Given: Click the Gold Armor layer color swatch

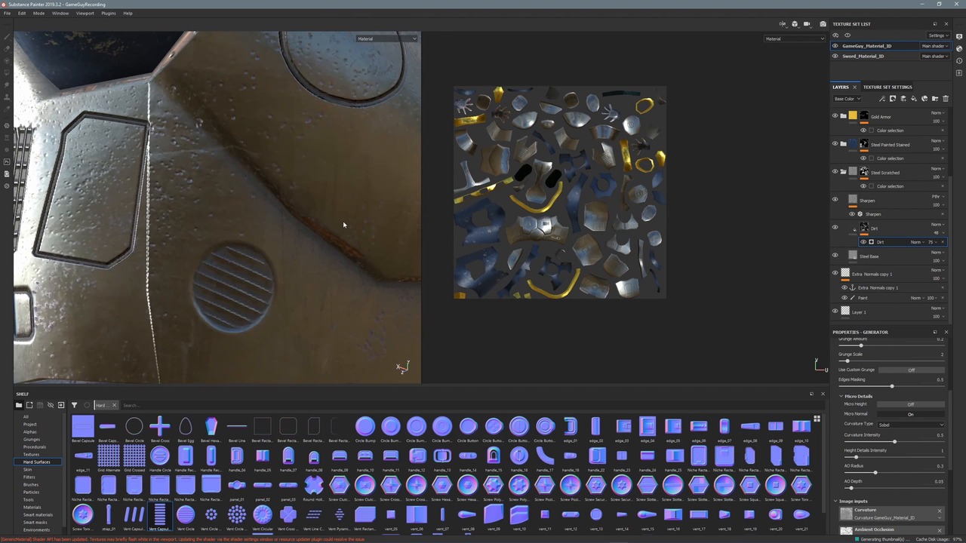Looking at the screenshot, I should (853, 115).
